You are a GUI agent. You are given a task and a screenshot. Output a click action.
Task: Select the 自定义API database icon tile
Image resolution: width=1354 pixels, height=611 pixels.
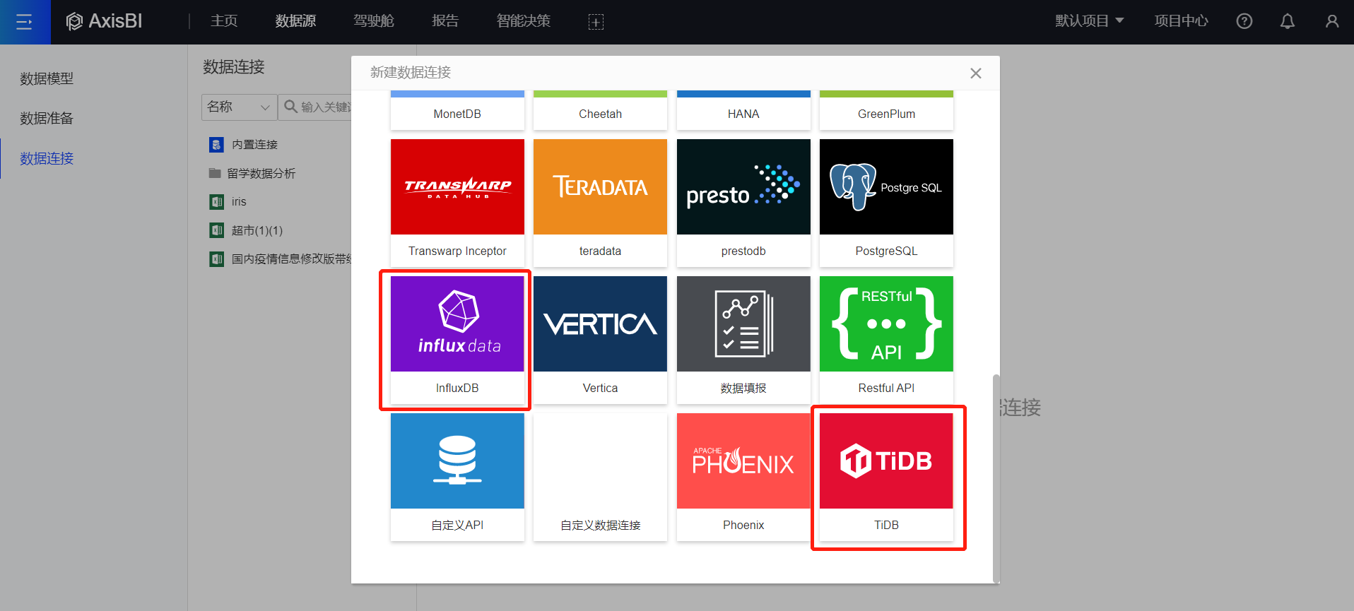click(x=457, y=461)
